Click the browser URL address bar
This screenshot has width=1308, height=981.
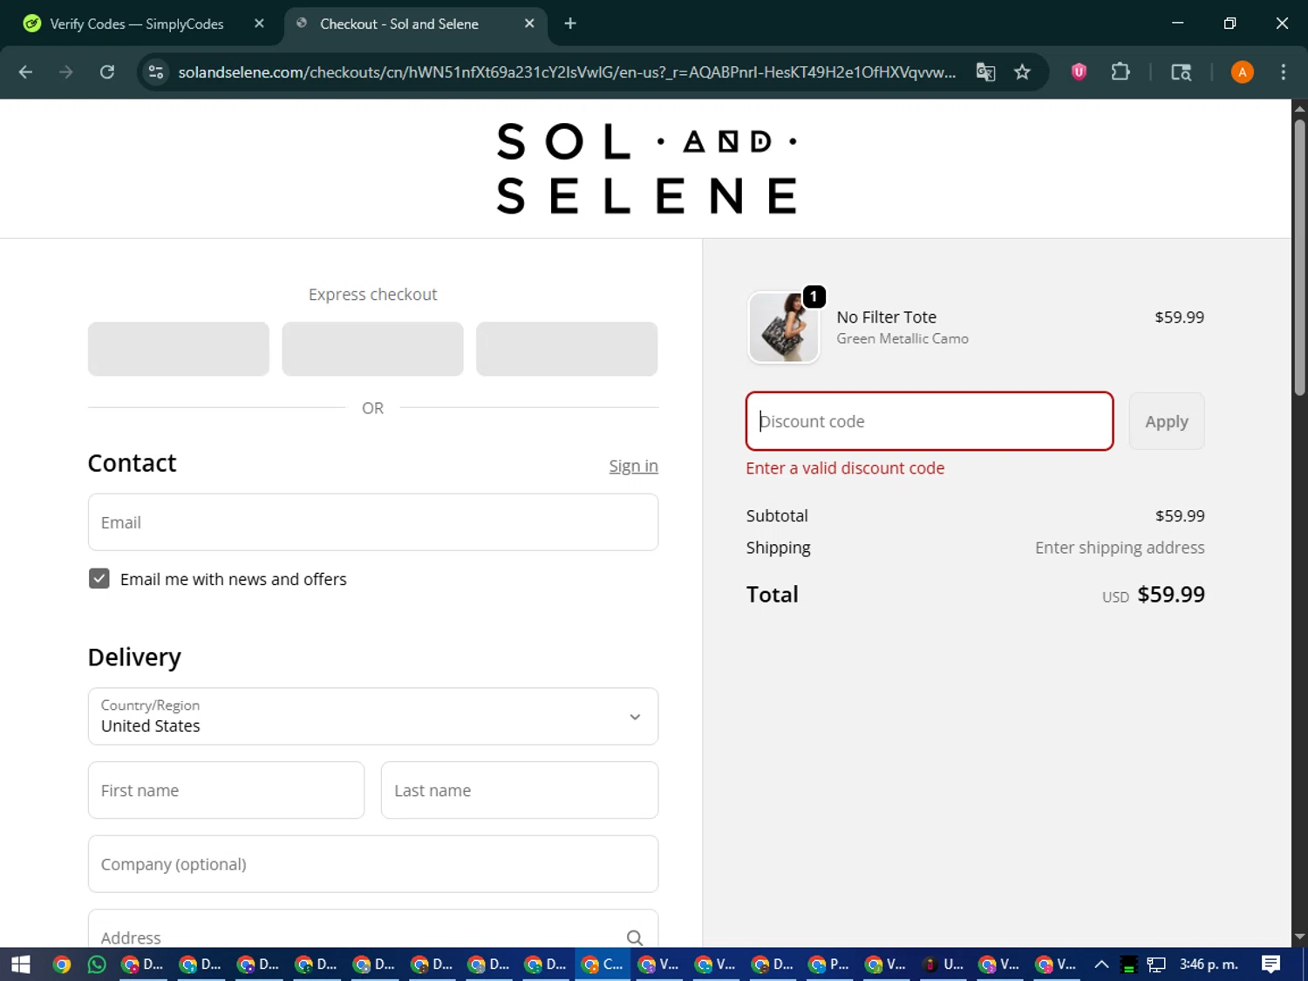[567, 72]
